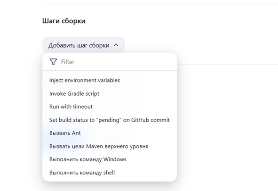Click the word Windows in the list

click(115, 159)
